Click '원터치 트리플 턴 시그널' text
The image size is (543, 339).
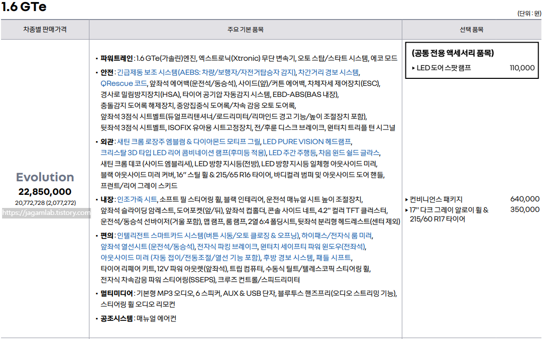[361, 128]
